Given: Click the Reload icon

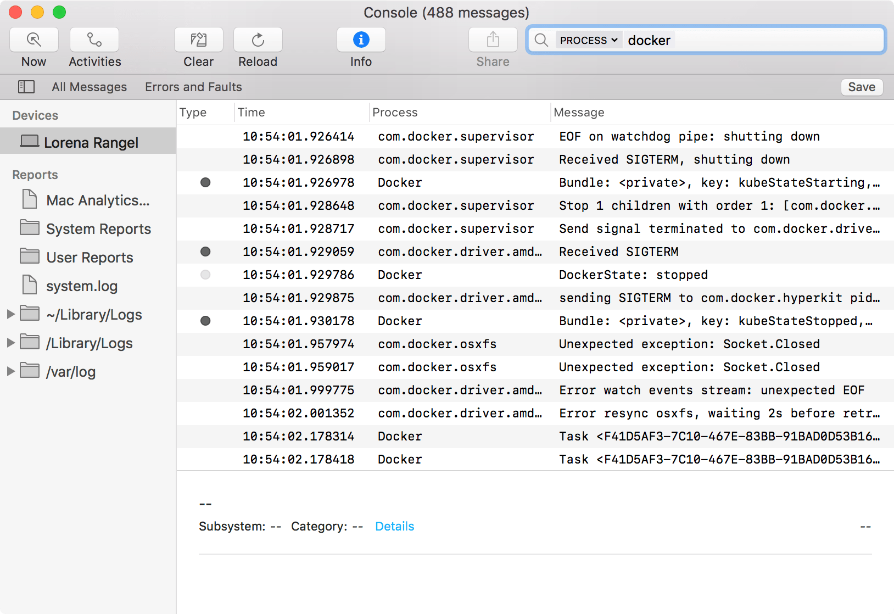Looking at the screenshot, I should tap(257, 40).
